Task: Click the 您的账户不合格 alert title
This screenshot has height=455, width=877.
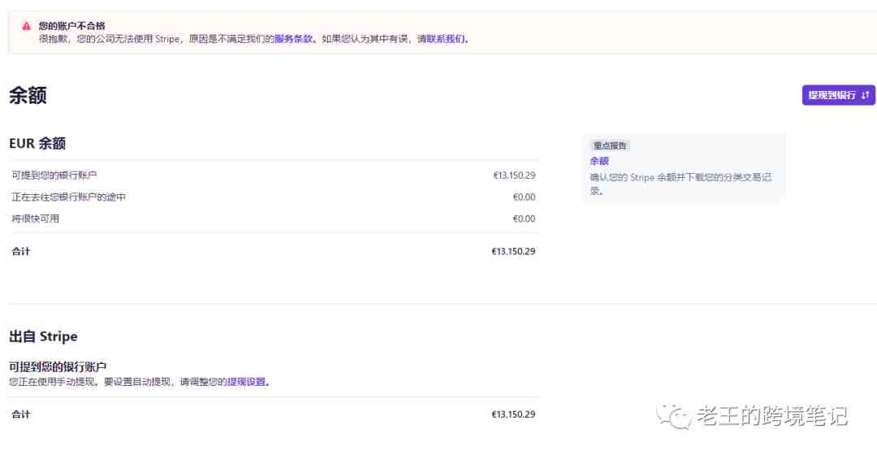Action: (x=71, y=26)
